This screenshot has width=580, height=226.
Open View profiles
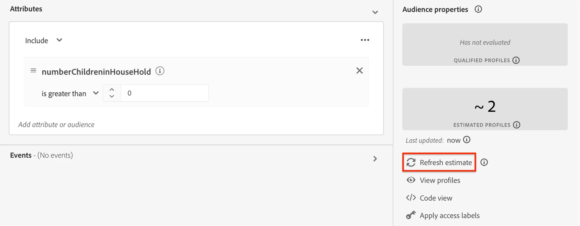point(433,180)
